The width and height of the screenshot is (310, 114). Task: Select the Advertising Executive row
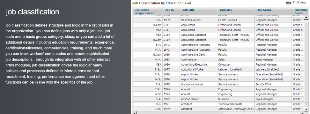coord(218,65)
